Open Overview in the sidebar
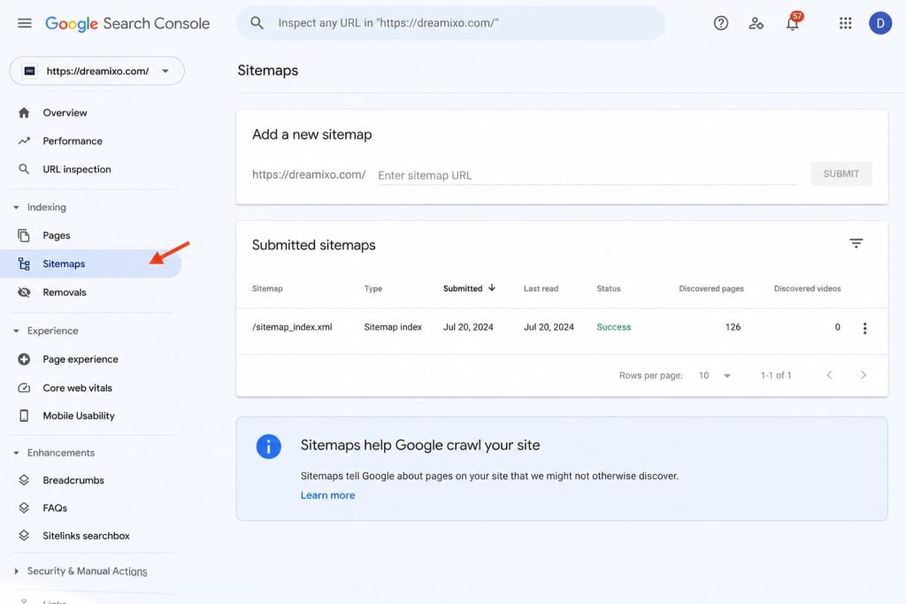 click(65, 112)
